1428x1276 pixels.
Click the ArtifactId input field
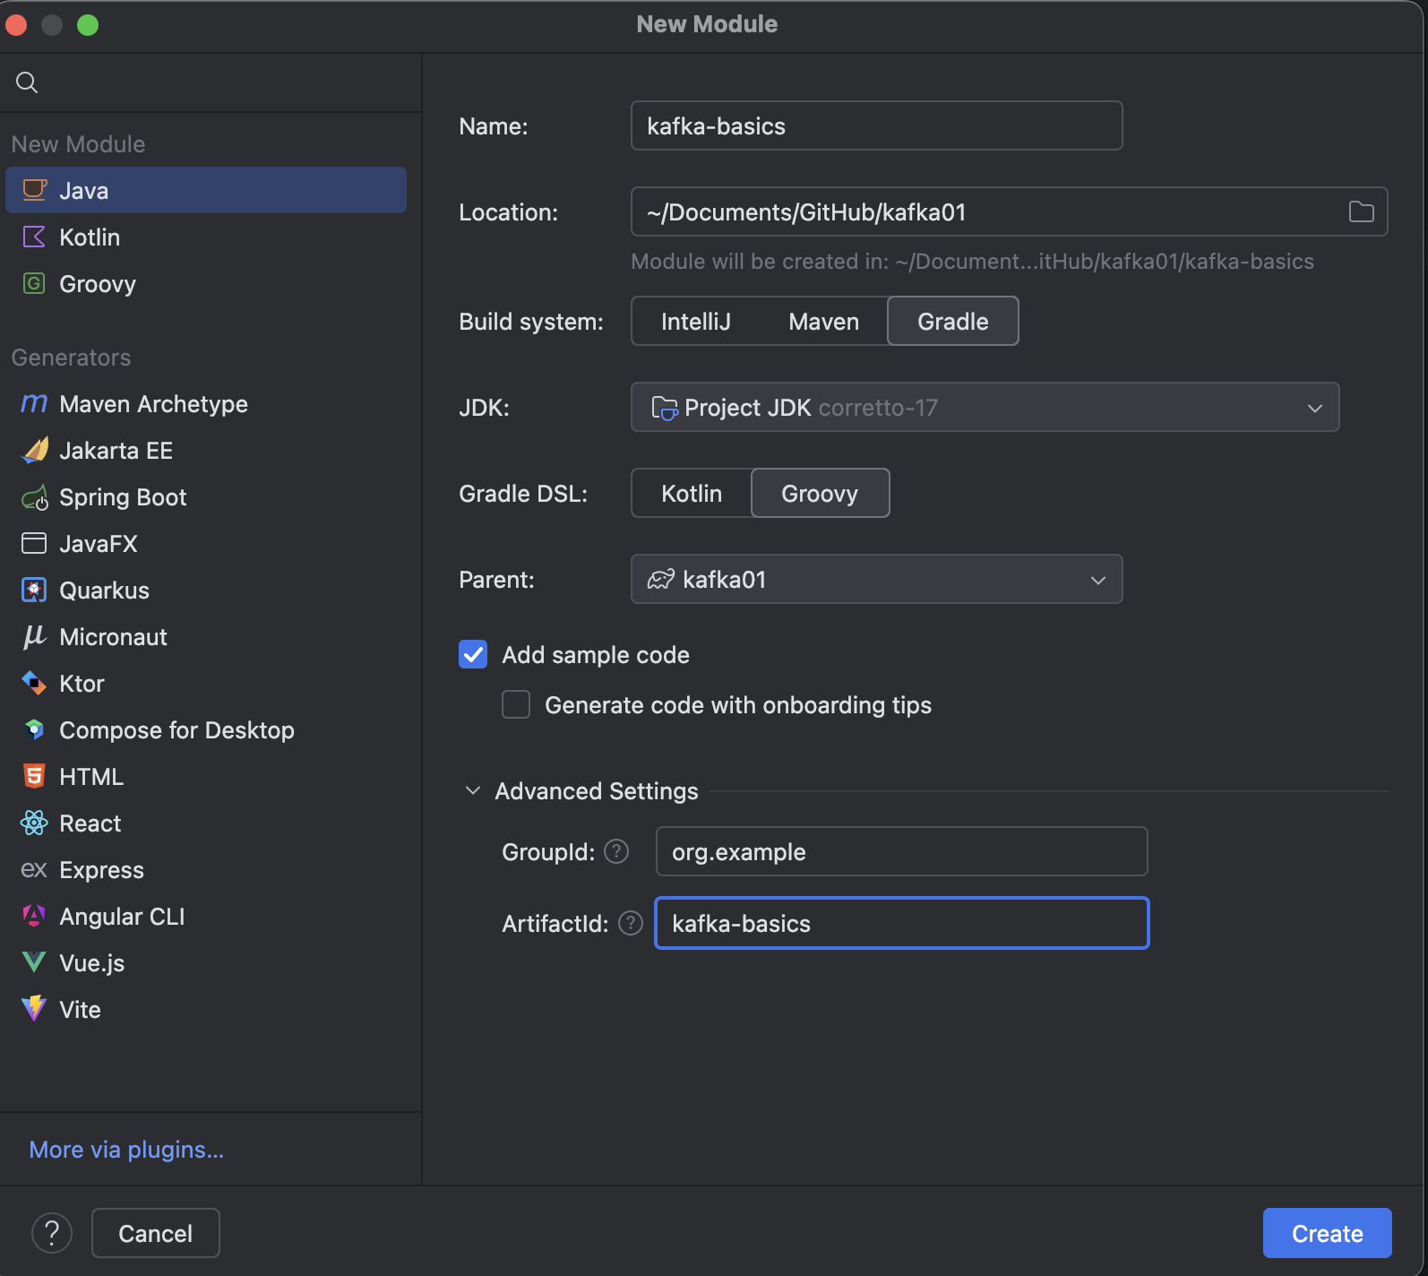point(902,923)
